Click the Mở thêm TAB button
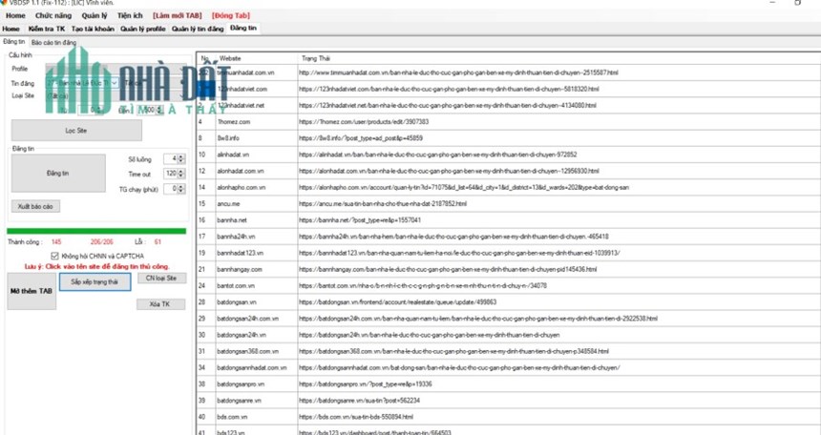This screenshot has width=821, height=435. click(x=32, y=291)
